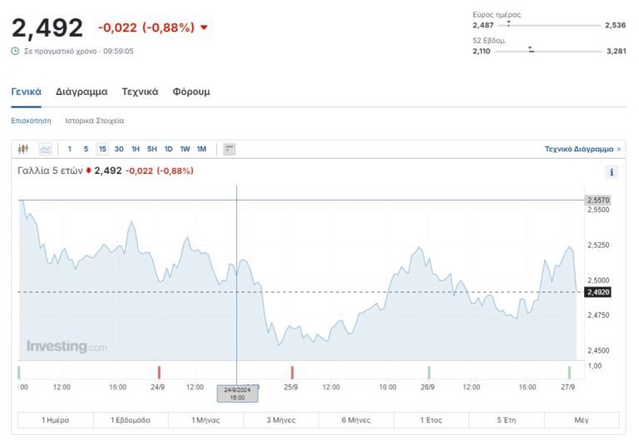This screenshot has width=639, height=445.
Task: Set time range to 1 Μήνας
Action: tap(206, 420)
